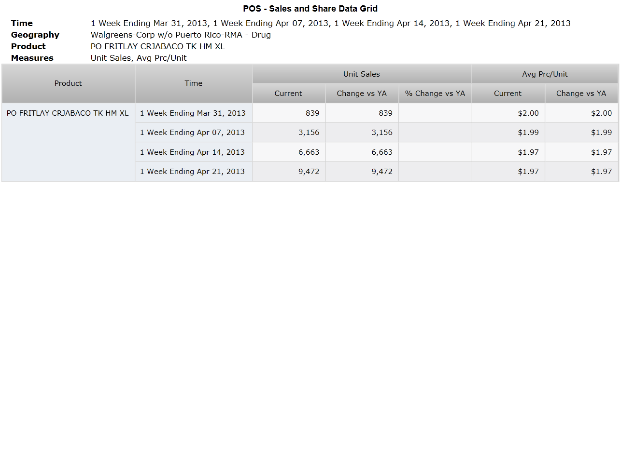Click the 'Unit Sales, Avg Prc/Unit' measures text

(139, 58)
